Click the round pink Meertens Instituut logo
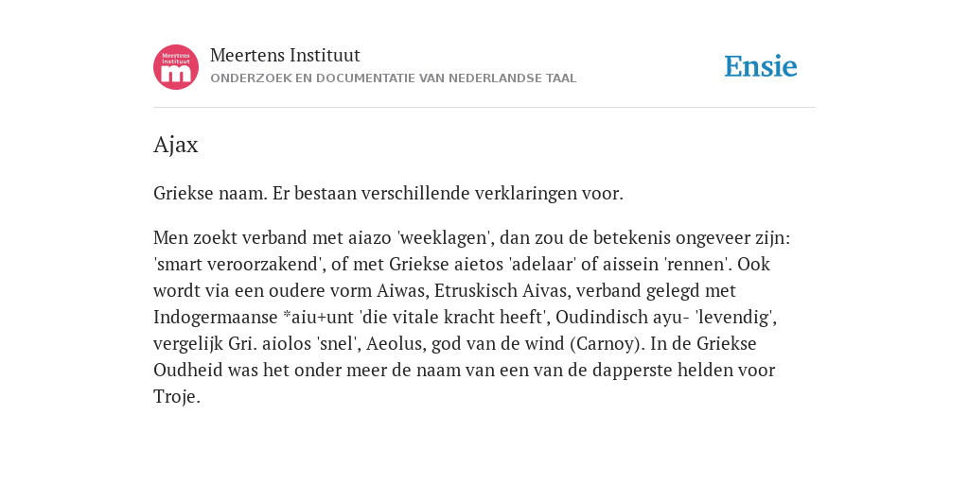The height and width of the screenshot is (484, 969). click(x=176, y=67)
